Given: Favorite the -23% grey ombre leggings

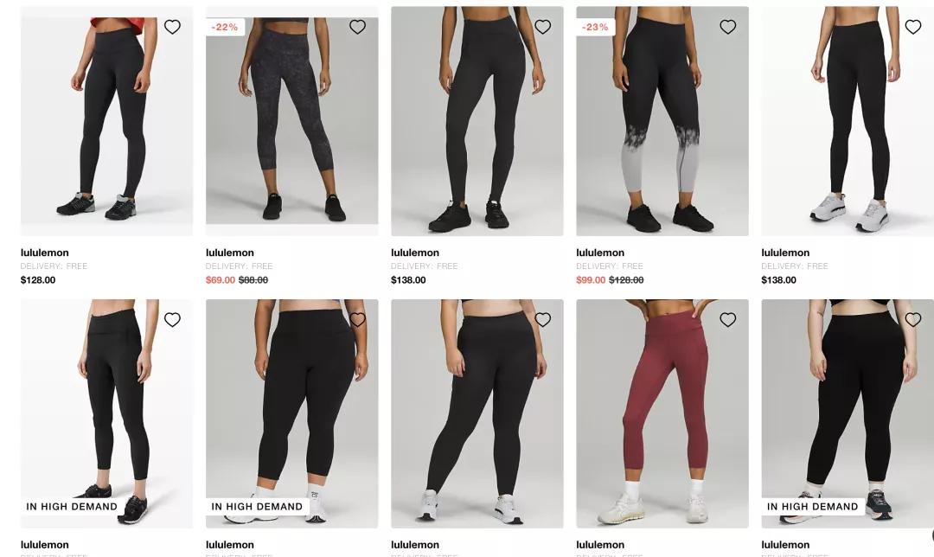Looking at the screenshot, I should point(728,27).
